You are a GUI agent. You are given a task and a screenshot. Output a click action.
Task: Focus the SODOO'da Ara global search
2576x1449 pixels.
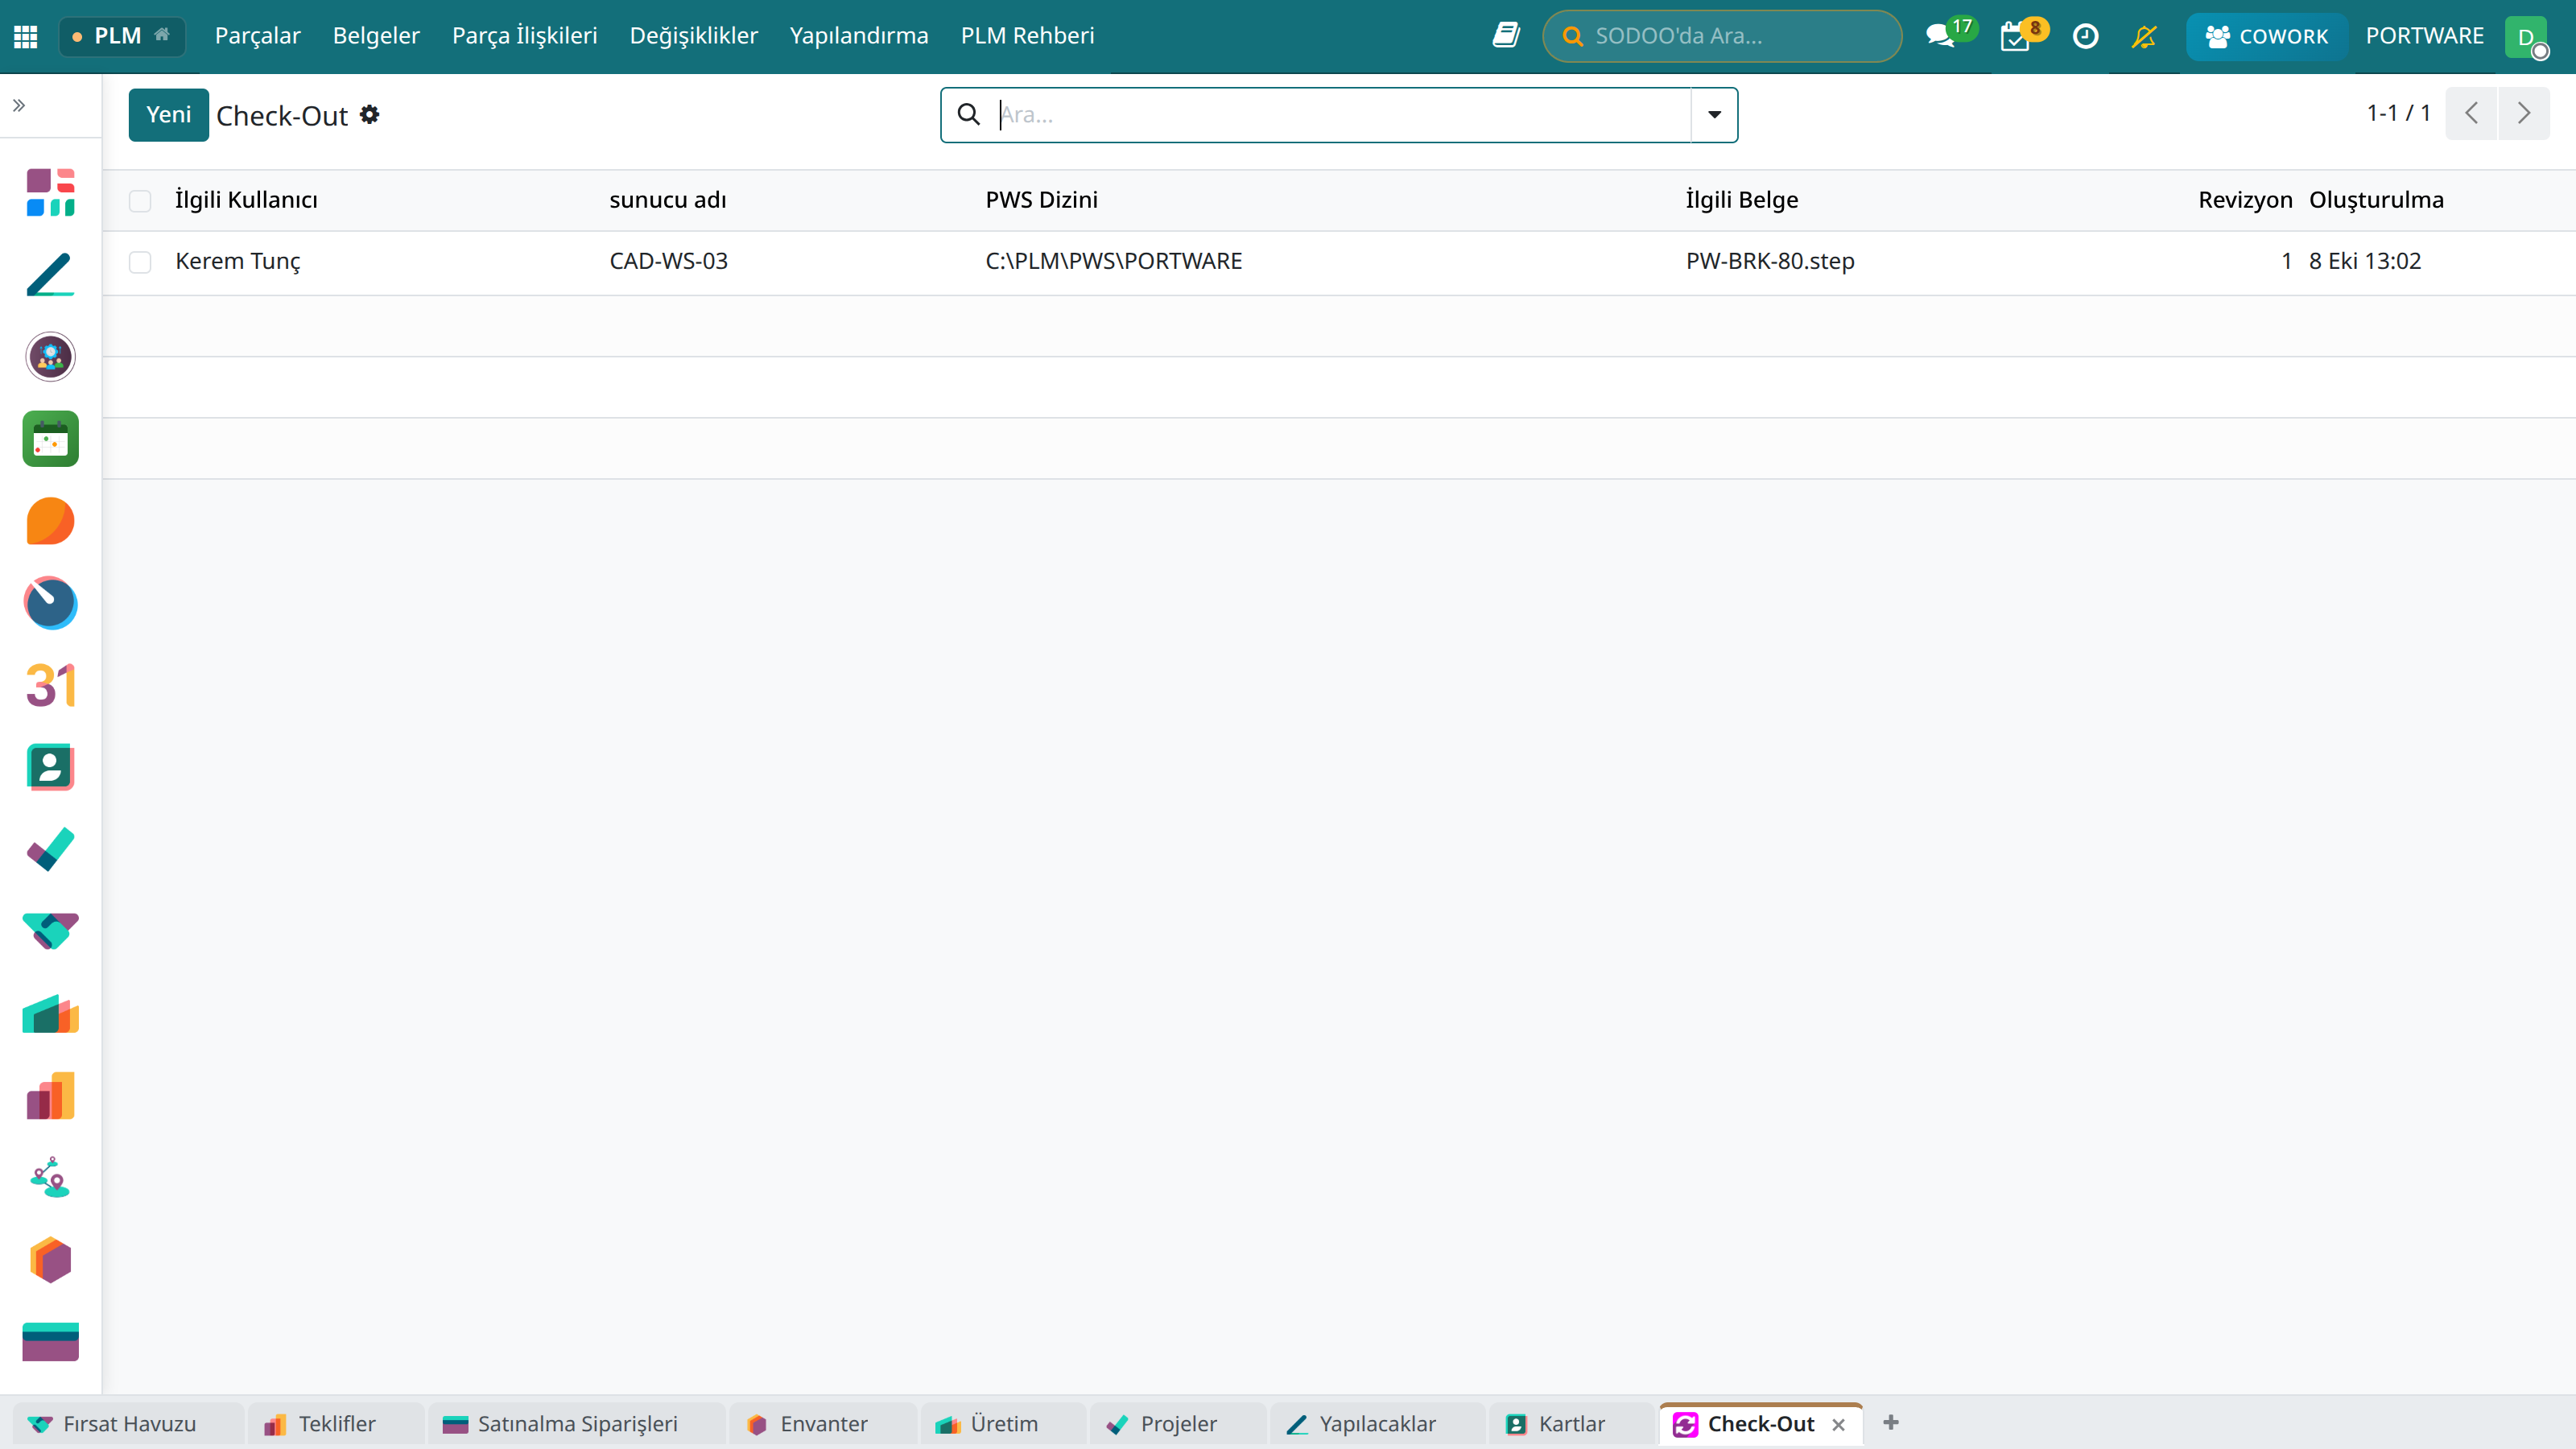pos(1721,36)
